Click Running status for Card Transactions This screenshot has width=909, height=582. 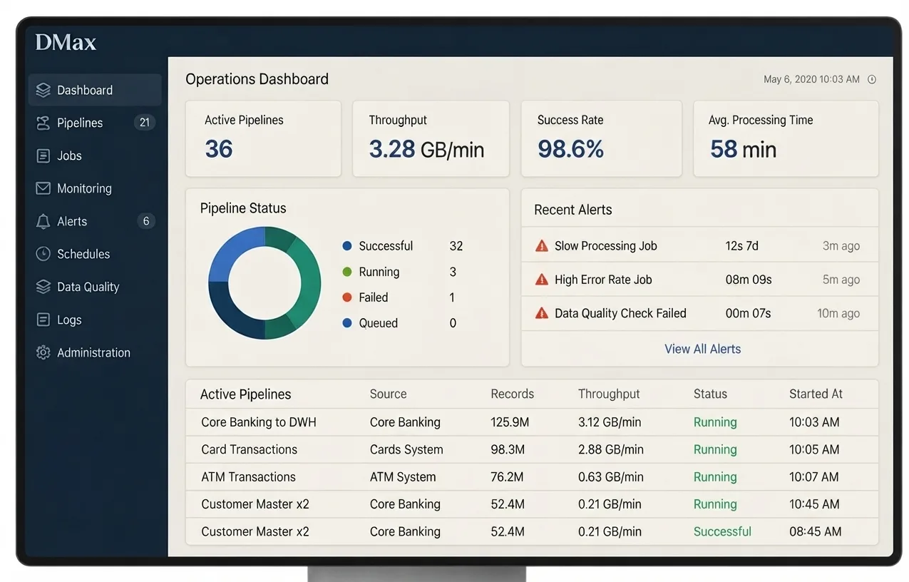[x=715, y=449]
